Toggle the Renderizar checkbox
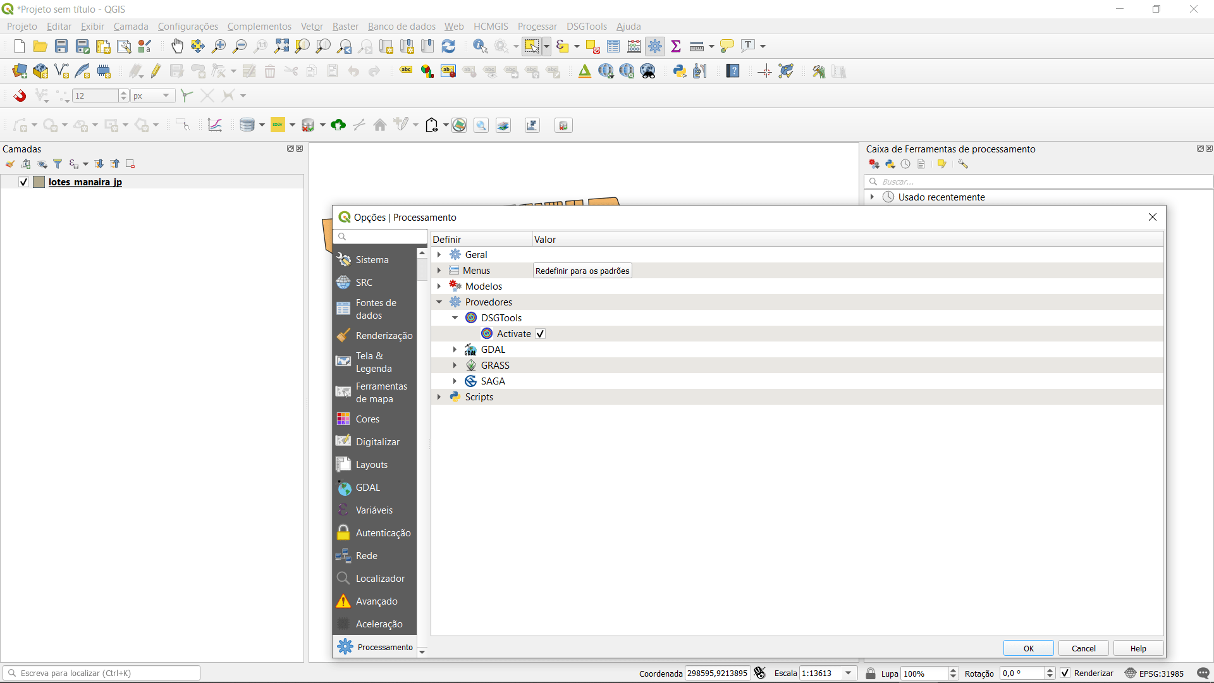The height and width of the screenshot is (683, 1214). click(x=1065, y=673)
